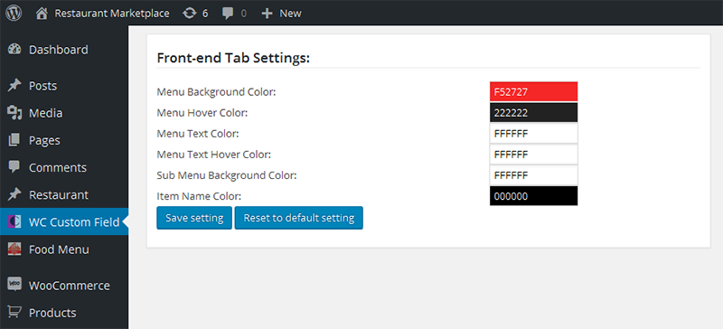Click the Menu Hover Color field 222222
Image resolution: width=723 pixels, height=329 pixels.
(533, 113)
